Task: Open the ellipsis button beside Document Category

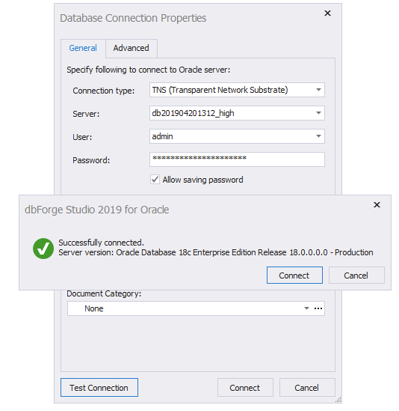Action: 318,308
